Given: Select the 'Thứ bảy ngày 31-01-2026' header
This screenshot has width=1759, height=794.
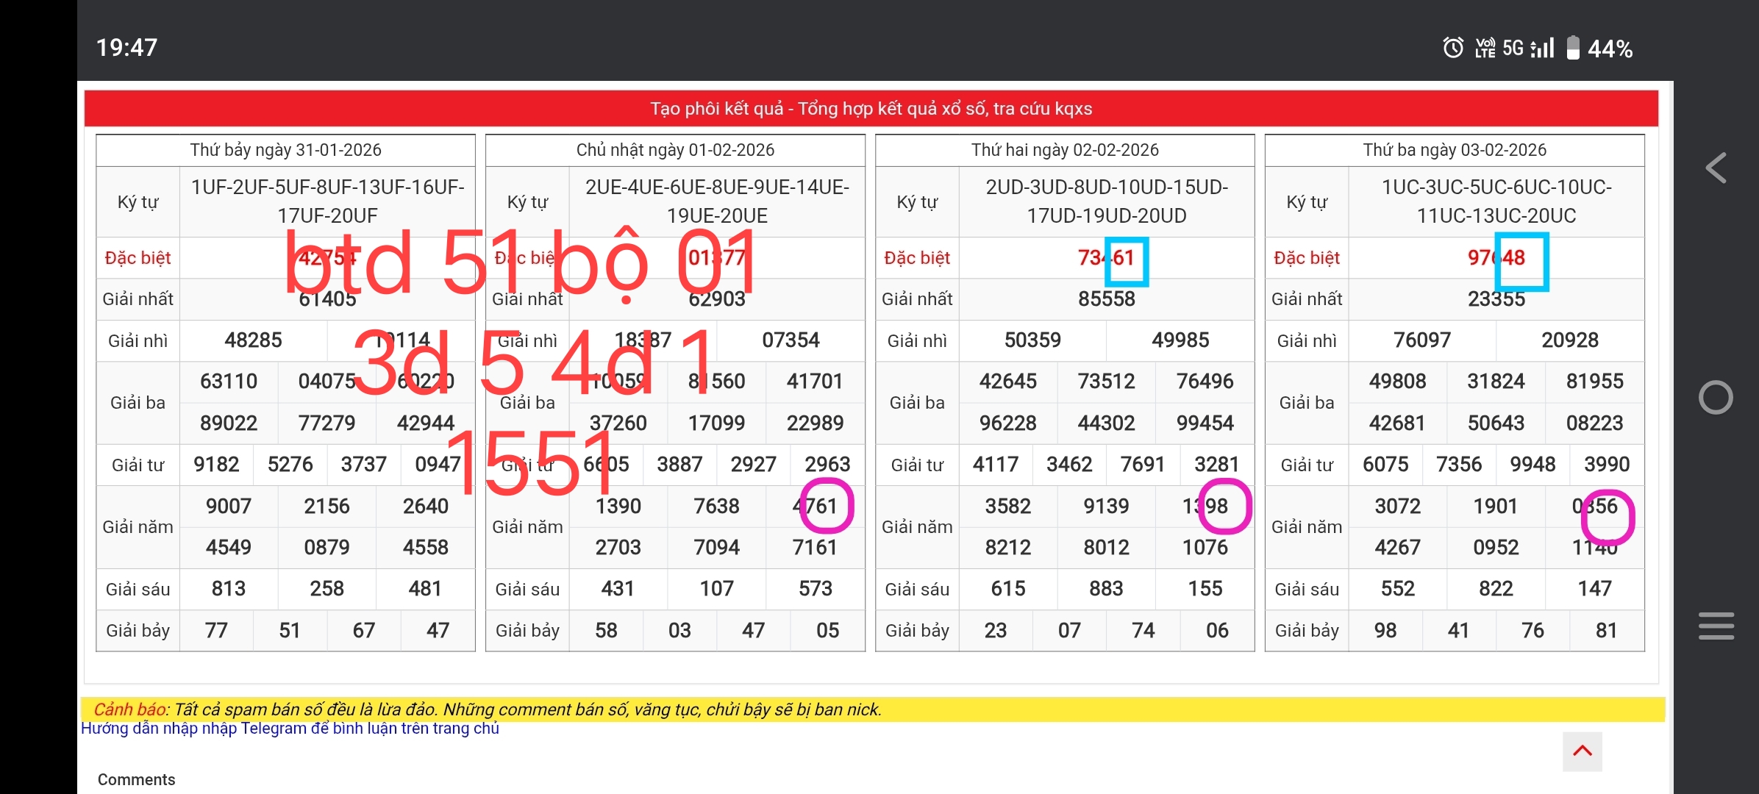Looking at the screenshot, I should (x=285, y=150).
